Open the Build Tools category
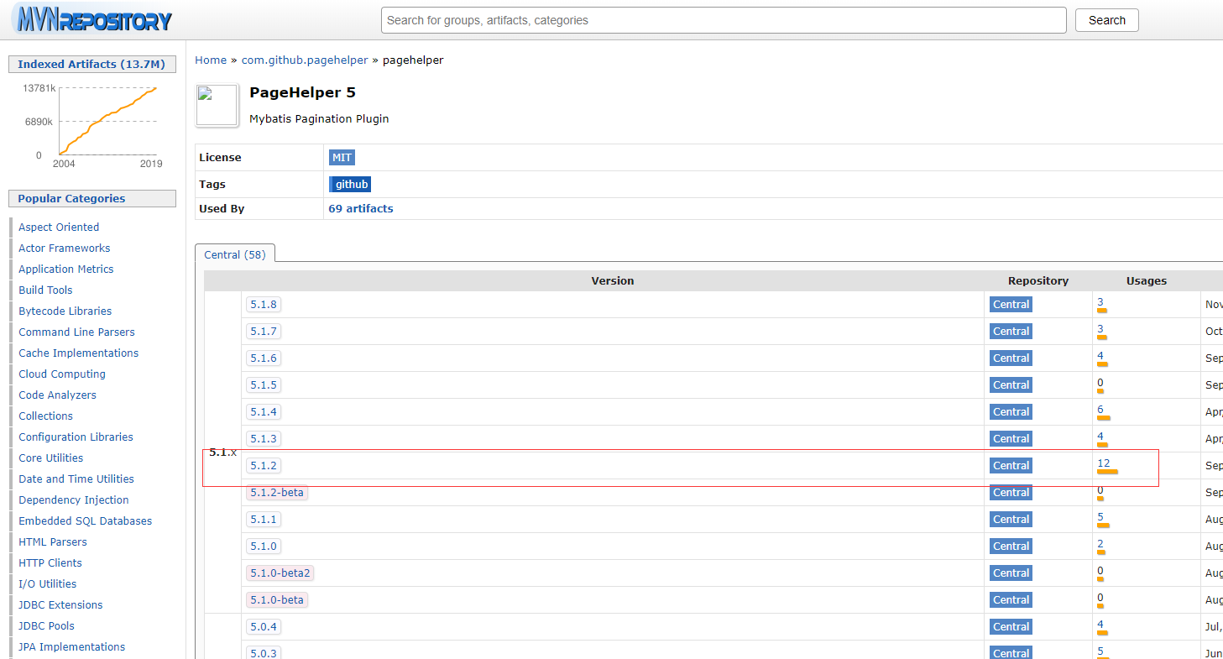 click(x=45, y=290)
